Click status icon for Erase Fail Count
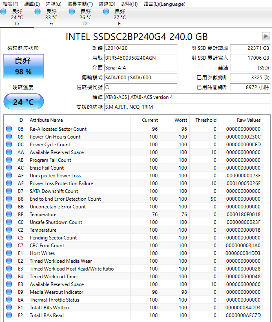Viewport: 272px width, 322px height. [9, 168]
